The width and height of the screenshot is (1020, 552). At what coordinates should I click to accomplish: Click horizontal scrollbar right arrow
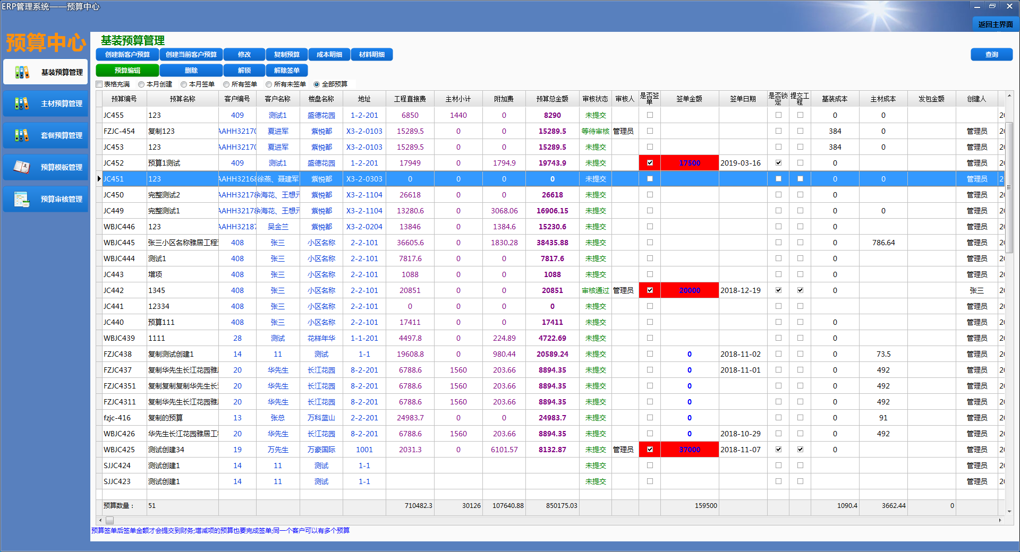(1000, 520)
